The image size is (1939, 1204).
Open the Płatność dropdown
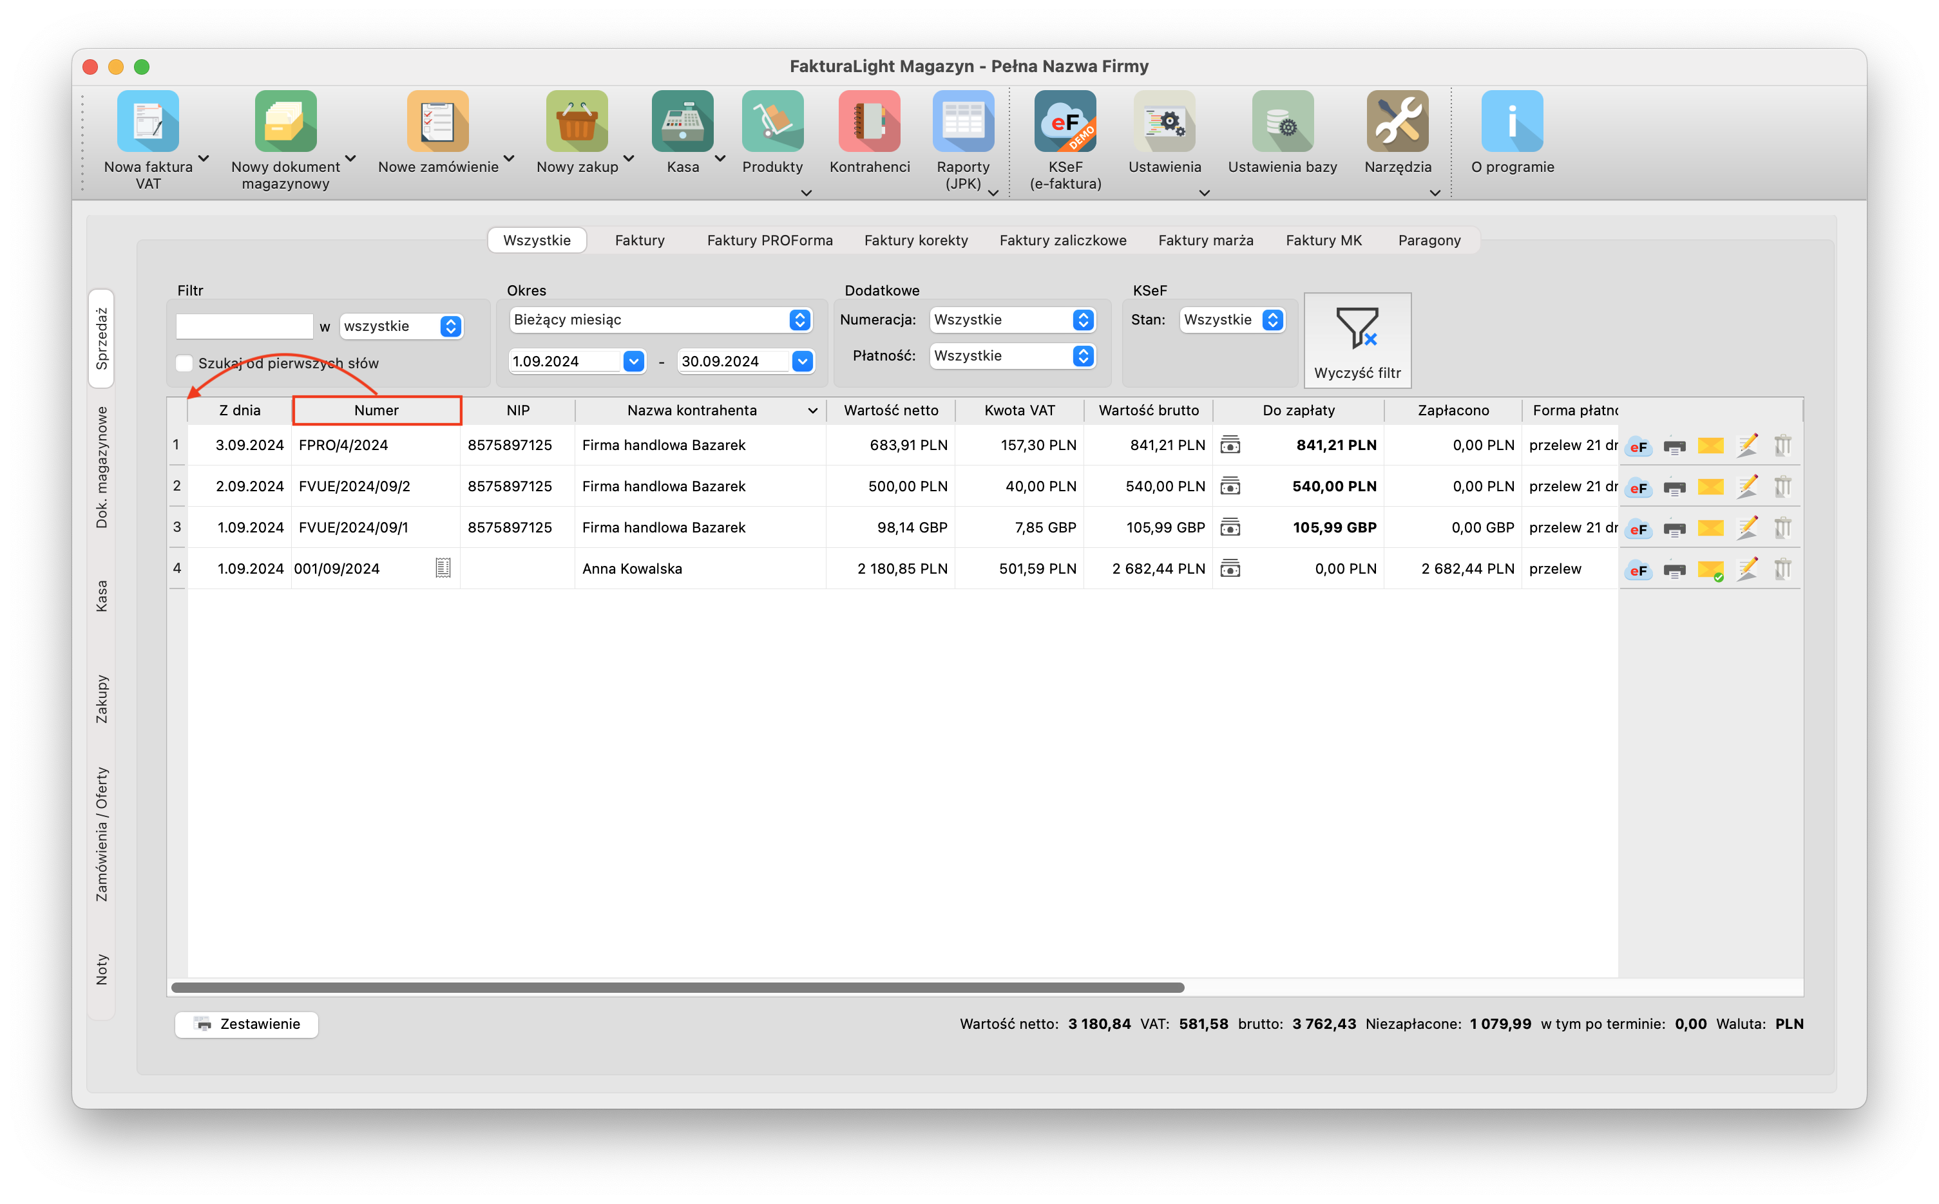pyautogui.click(x=1012, y=356)
